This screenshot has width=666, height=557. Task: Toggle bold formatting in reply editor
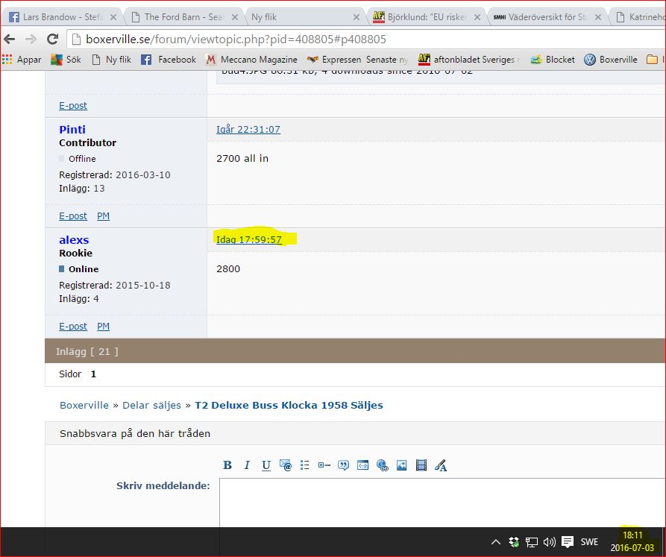click(227, 465)
